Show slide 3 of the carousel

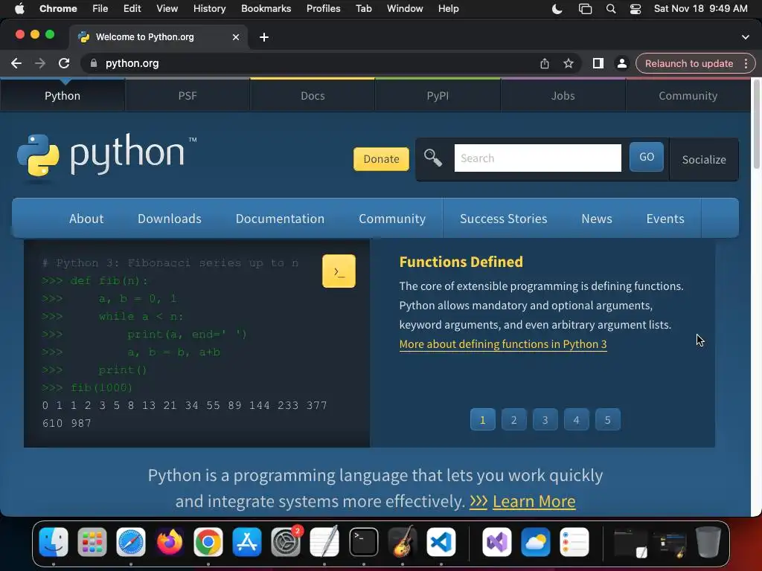(545, 419)
